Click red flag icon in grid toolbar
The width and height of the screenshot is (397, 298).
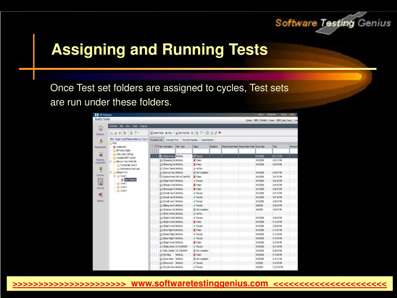(220, 133)
